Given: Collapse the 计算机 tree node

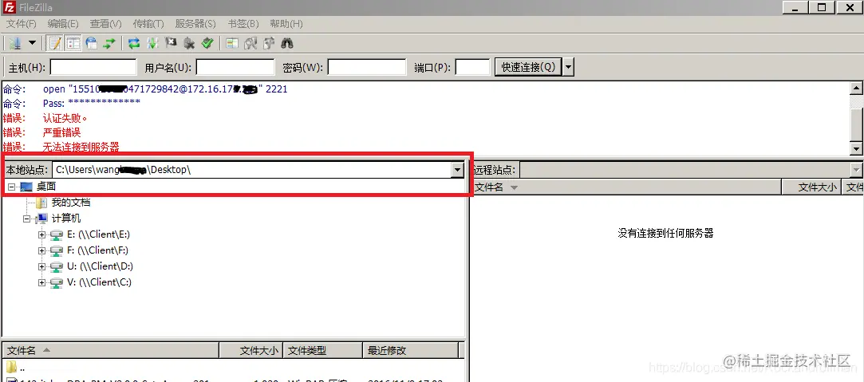Looking at the screenshot, I should [26, 219].
